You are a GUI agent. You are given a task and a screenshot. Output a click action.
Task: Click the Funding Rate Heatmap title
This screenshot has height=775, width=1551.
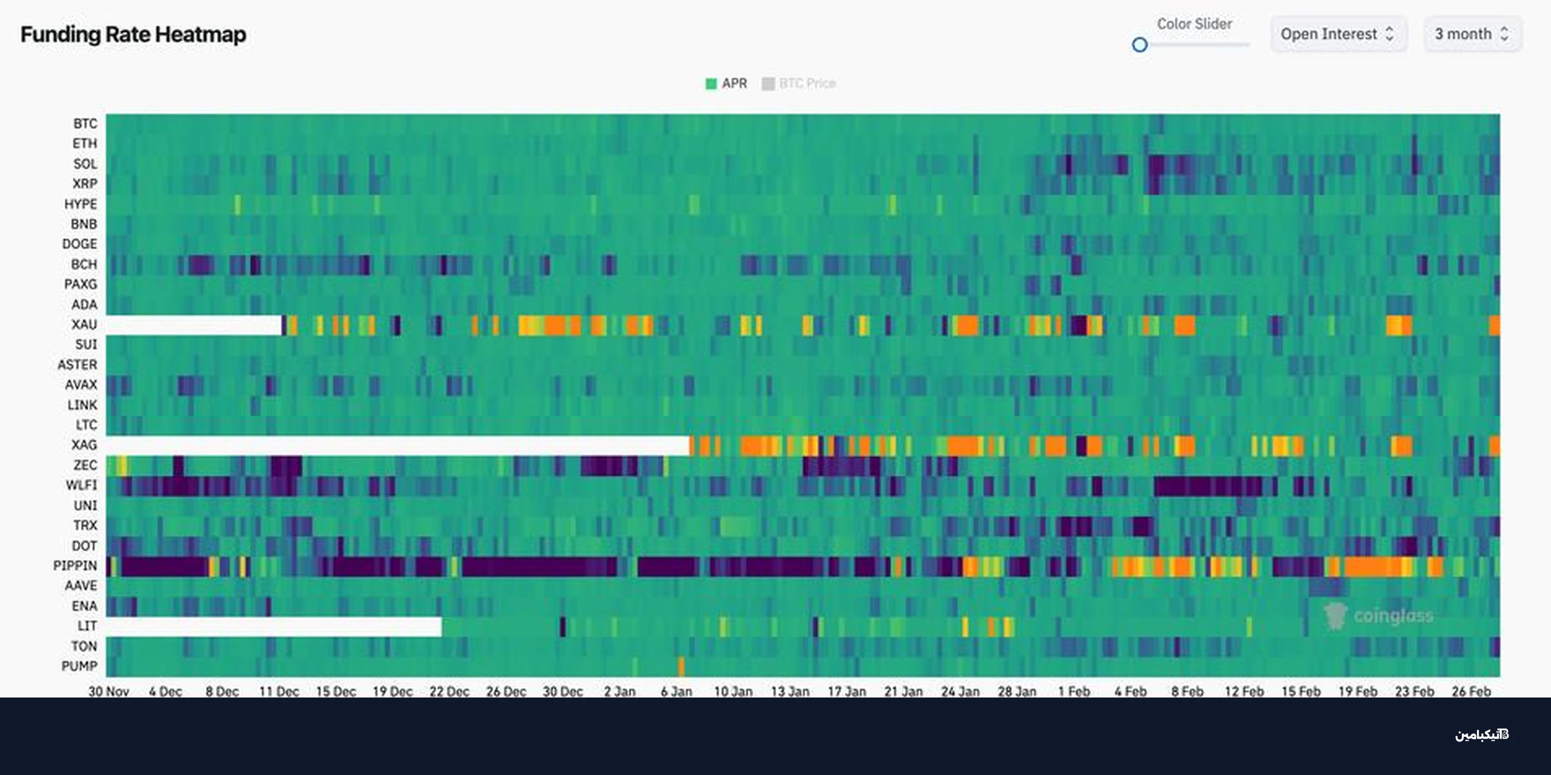pos(133,35)
